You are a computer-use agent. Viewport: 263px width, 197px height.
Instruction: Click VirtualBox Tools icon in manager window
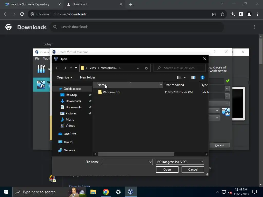[x=41, y=69]
